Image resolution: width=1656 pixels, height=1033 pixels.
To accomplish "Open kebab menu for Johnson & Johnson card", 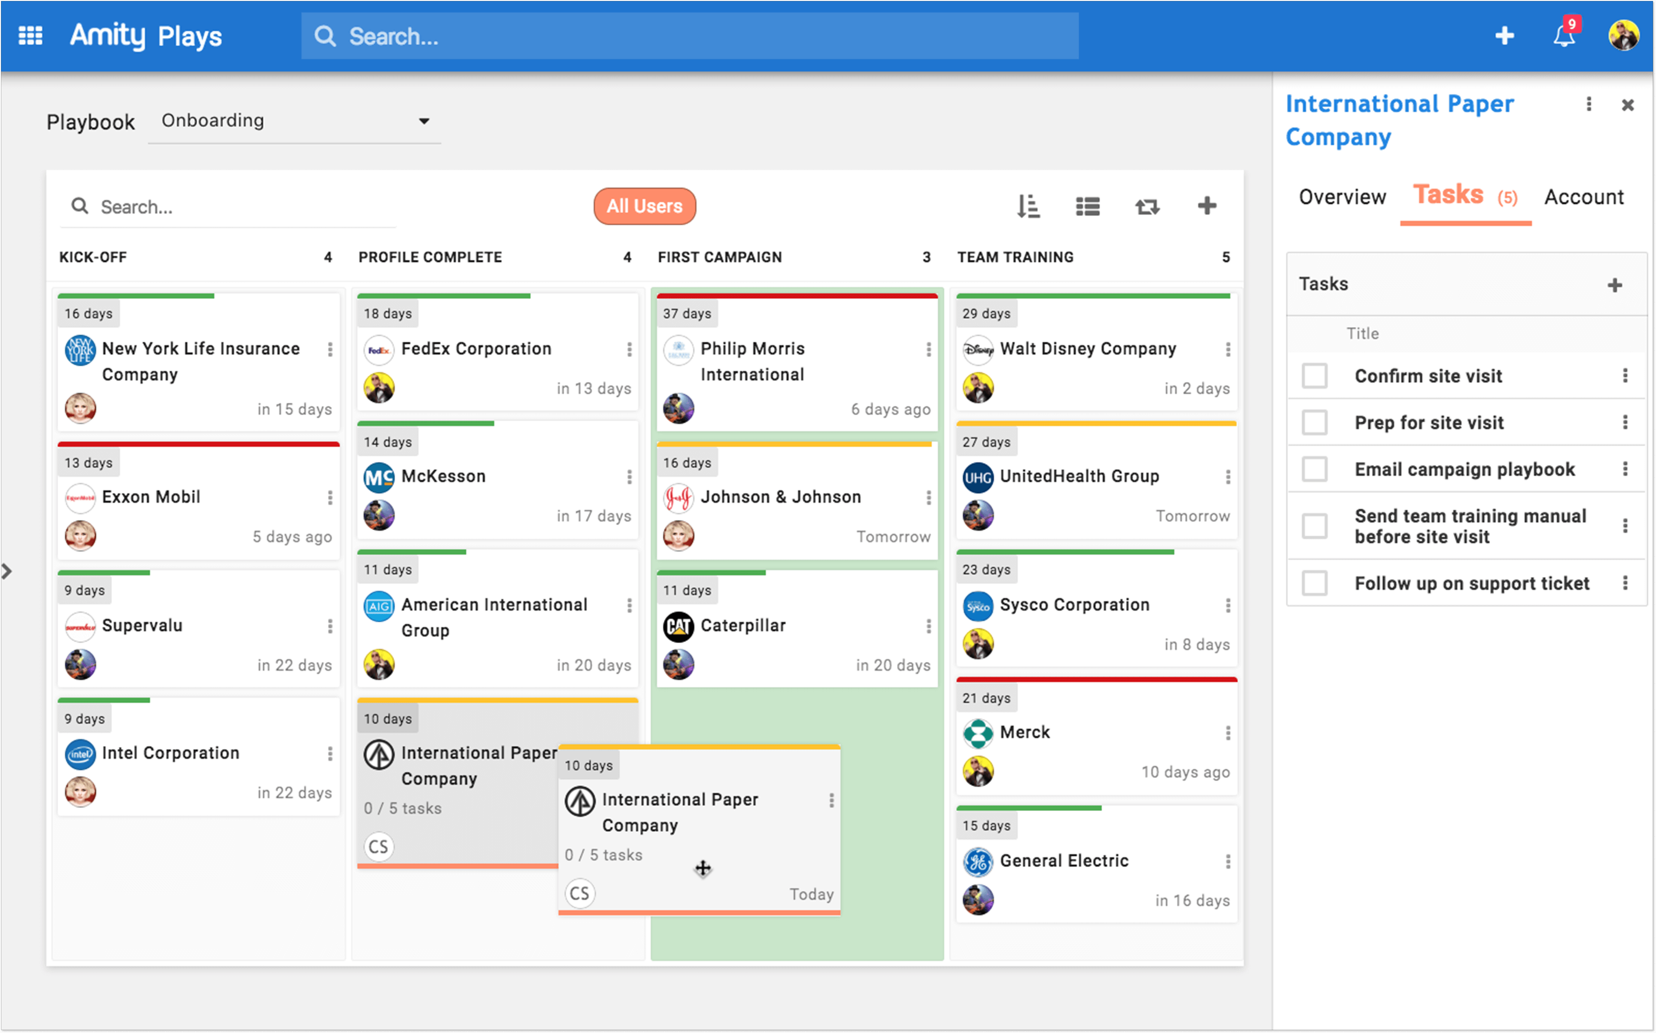I will tap(928, 497).
